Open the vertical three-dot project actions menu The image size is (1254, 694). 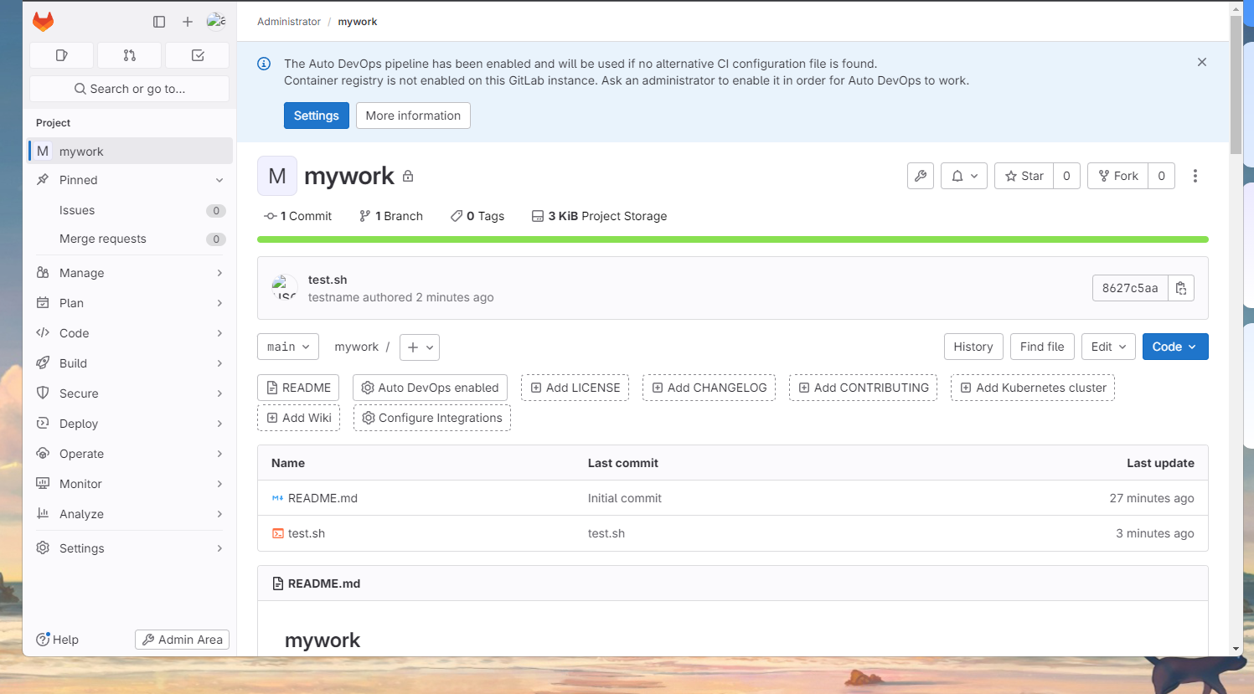click(1195, 176)
